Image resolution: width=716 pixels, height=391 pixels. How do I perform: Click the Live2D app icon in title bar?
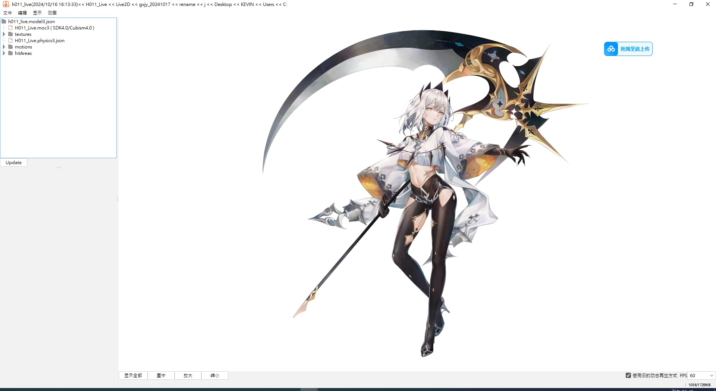[6, 4]
